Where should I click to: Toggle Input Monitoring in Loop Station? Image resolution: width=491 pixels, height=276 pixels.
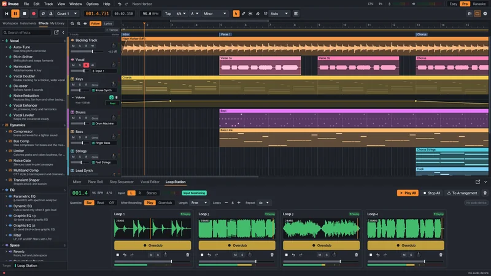click(194, 193)
